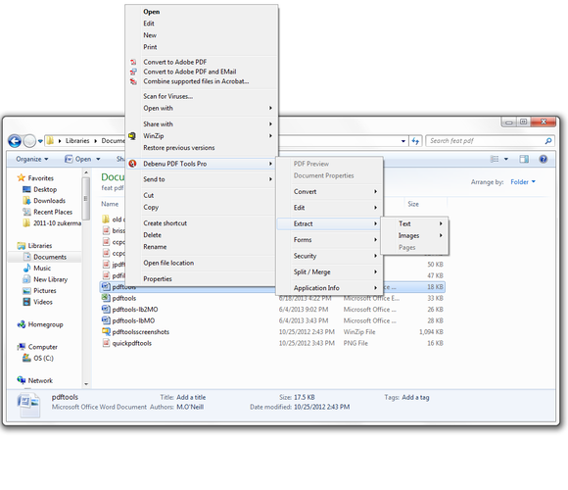Select New Library in navigation pane
This screenshot has height=490, width=568.
pos(50,279)
